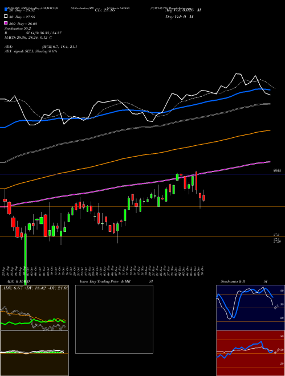
Task: Click the white 50 Day EMA legend swatch
Action: click(x=6, y=17)
